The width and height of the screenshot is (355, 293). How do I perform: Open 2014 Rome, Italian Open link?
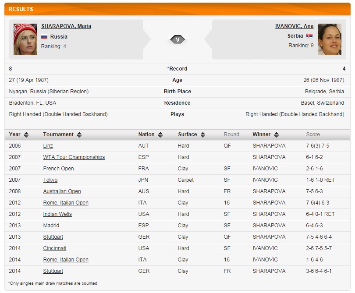click(66, 260)
